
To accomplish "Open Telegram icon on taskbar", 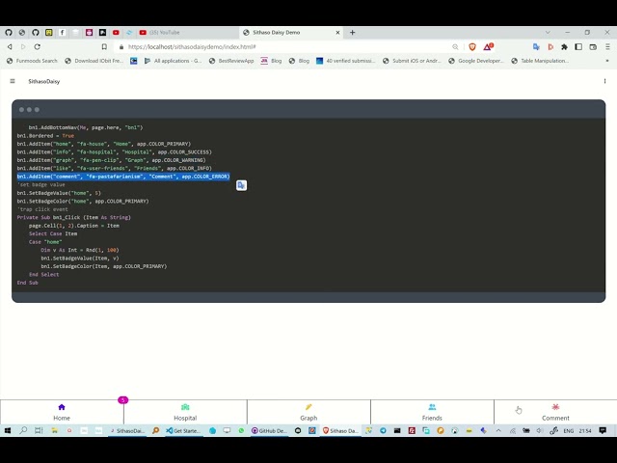I will (x=383, y=430).
